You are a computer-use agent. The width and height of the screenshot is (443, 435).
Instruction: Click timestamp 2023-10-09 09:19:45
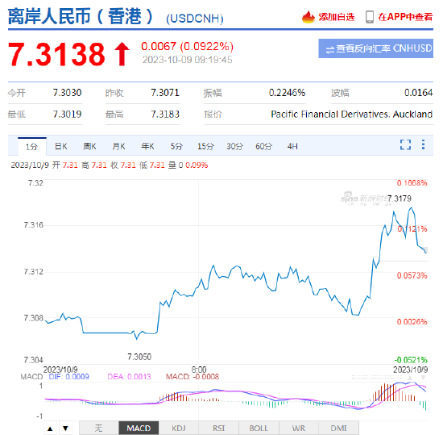187,60
